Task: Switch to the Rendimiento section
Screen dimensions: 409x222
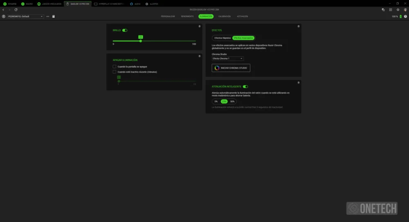Action: pos(187,16)
